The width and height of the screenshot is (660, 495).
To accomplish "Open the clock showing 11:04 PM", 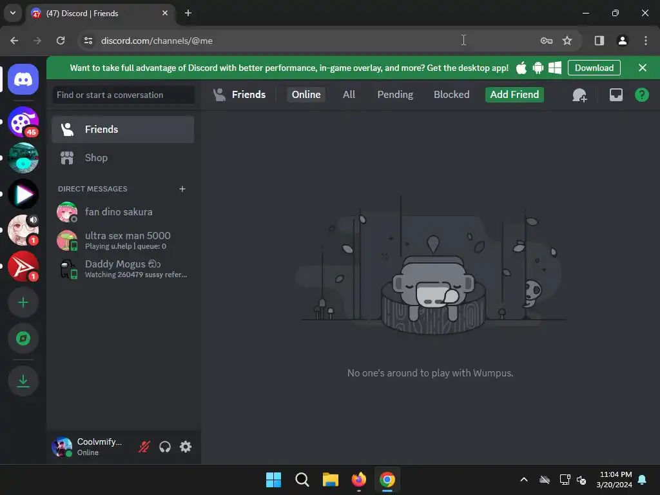I will [x=614, y=480].
